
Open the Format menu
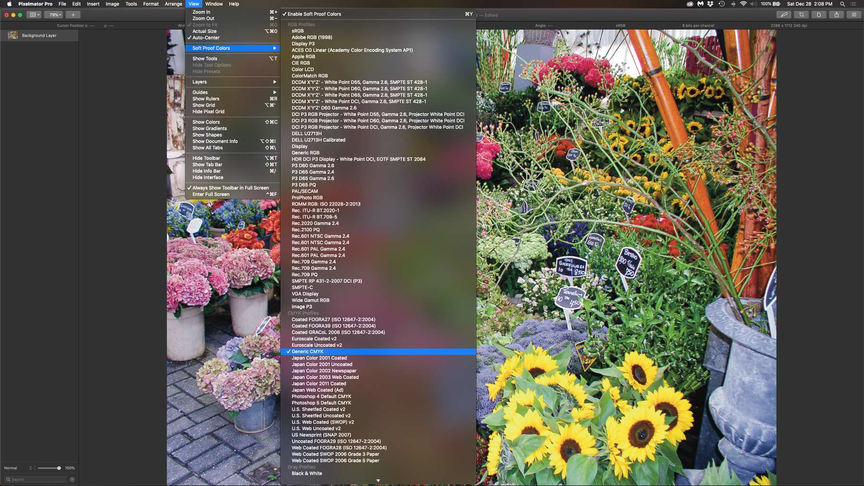coord(151,4)
